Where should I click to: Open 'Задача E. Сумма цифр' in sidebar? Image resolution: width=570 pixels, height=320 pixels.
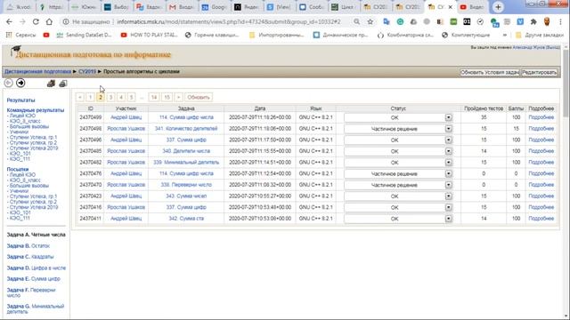(x=34, y=279)
